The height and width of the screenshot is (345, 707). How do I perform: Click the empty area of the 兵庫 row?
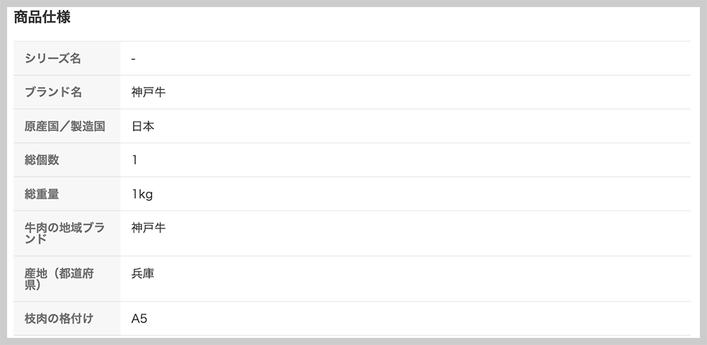pos(423,279)
